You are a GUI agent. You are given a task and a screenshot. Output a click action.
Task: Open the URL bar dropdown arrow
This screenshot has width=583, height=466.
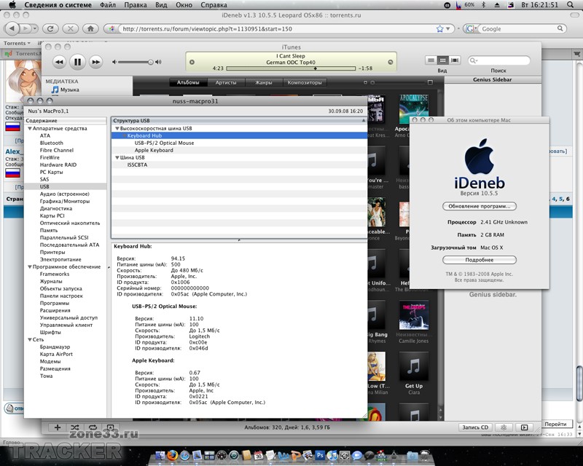(x=448, y=28)
